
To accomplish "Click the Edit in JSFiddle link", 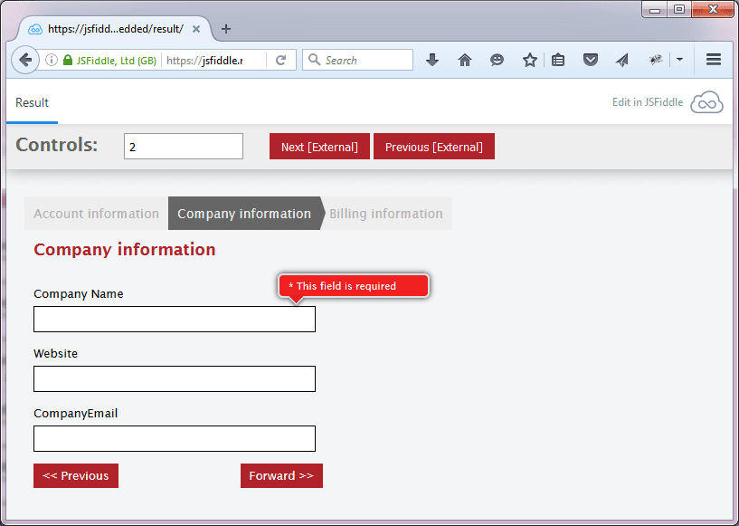I will (x=647, y=102).
